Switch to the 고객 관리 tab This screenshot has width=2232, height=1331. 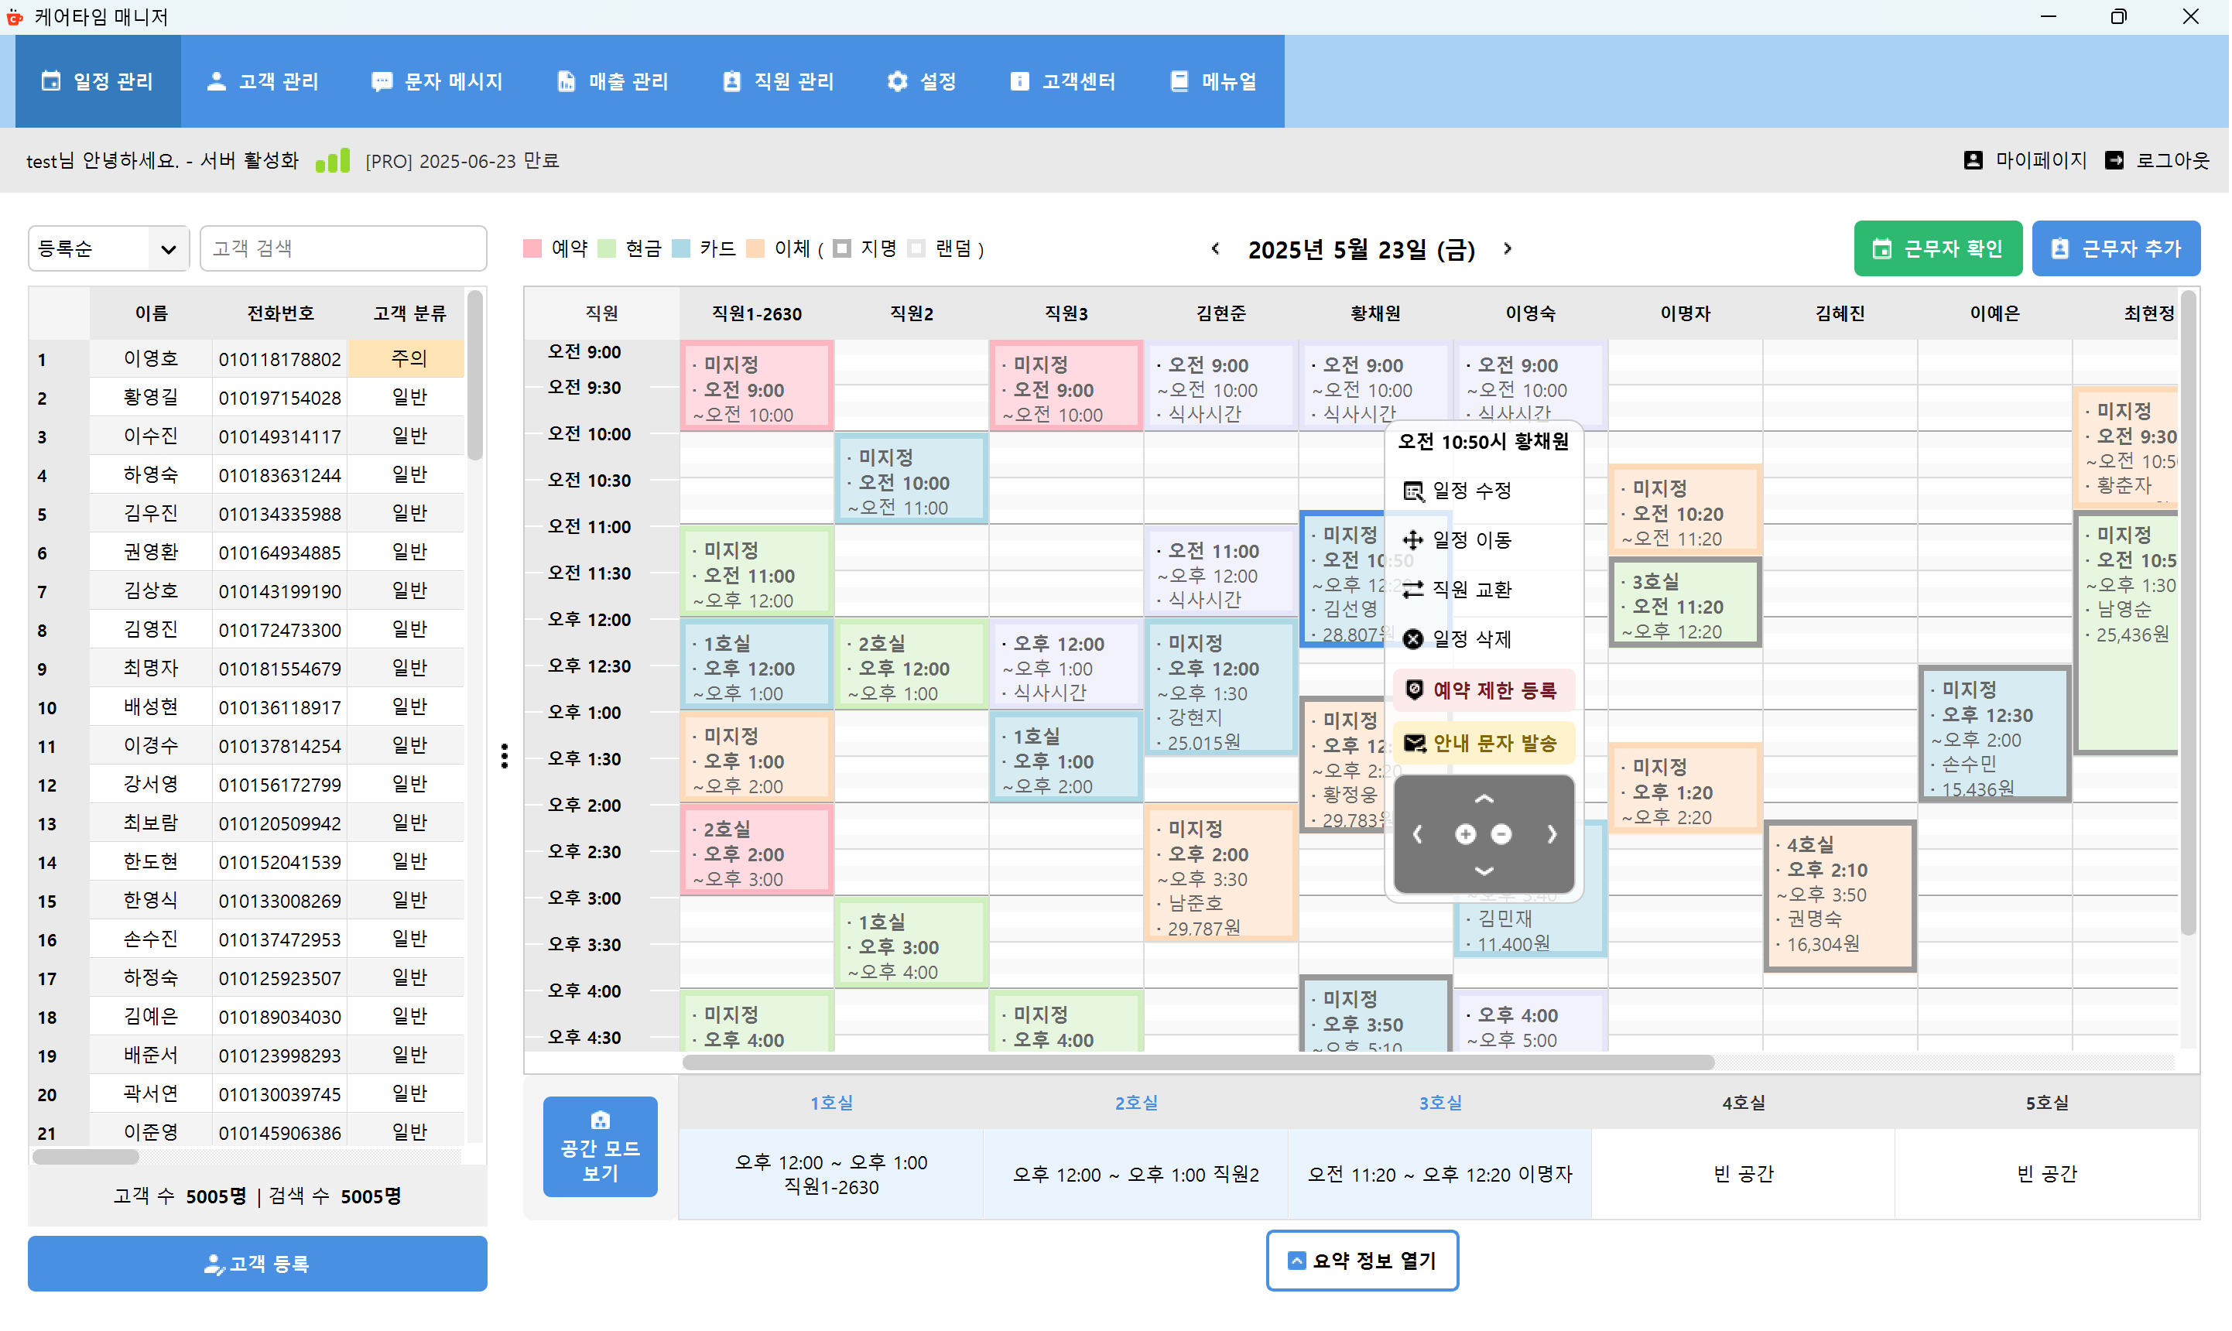point(264,80)
